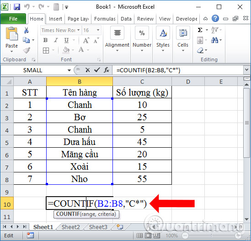Click the Fill down arrow icon
The height and width of the screenshot is (241, 251).
200,40
